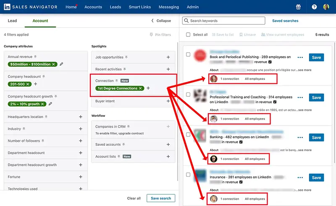Remove the 1st Degree Connections chip
This screenshot has height=206, width=336.
click(x=140, y=88)
